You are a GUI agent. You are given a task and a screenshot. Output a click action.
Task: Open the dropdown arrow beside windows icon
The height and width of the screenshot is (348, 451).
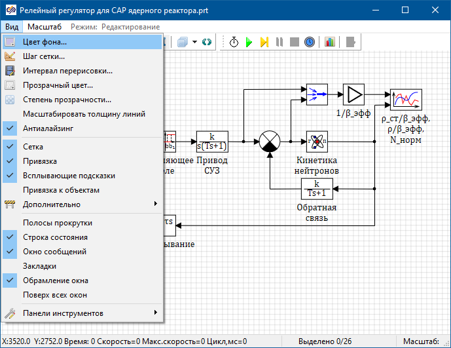coord(195,42)
